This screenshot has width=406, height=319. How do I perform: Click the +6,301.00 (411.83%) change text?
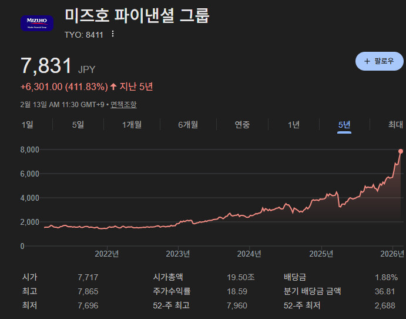pos(64,87)
